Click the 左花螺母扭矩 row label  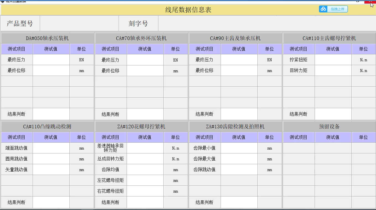click(x=111, y=180)
